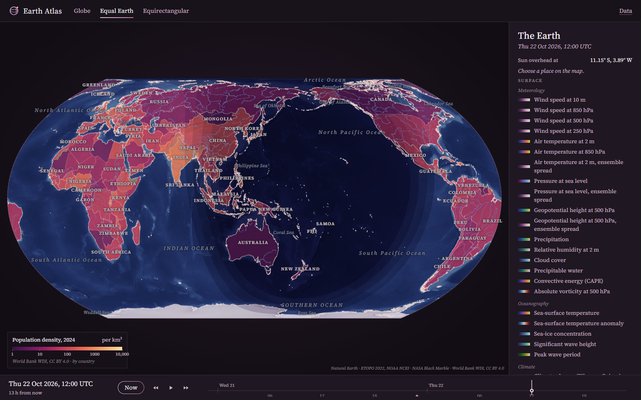Click the Wind speed at 850 hPa ramp icon
Screen dimensions: 641x400
point(524,110)
